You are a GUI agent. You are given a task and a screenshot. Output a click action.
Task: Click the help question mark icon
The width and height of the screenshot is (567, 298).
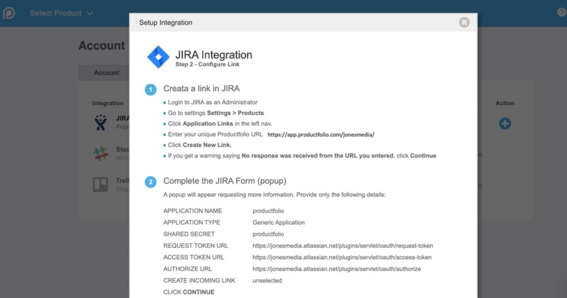561,12
